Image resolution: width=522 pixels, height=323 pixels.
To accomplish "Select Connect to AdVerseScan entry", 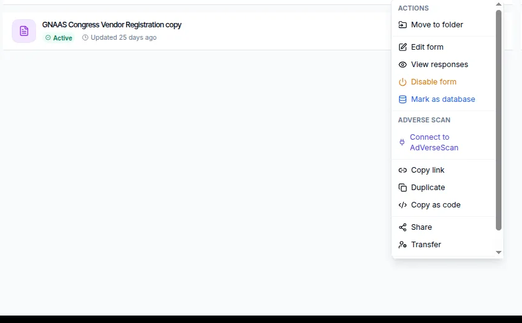I will pyautogui.click(x=443, y=142).
